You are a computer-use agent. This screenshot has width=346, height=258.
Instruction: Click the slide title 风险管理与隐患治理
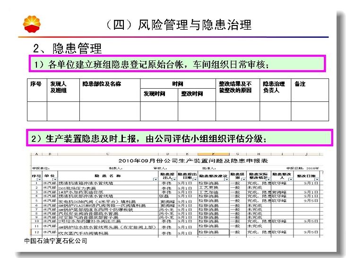[x=179, y=25]
